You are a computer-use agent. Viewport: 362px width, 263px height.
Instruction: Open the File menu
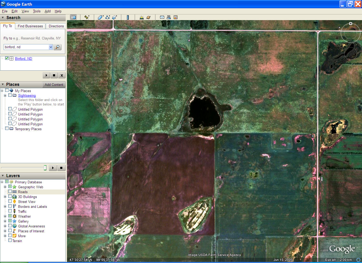coord(5,11)
